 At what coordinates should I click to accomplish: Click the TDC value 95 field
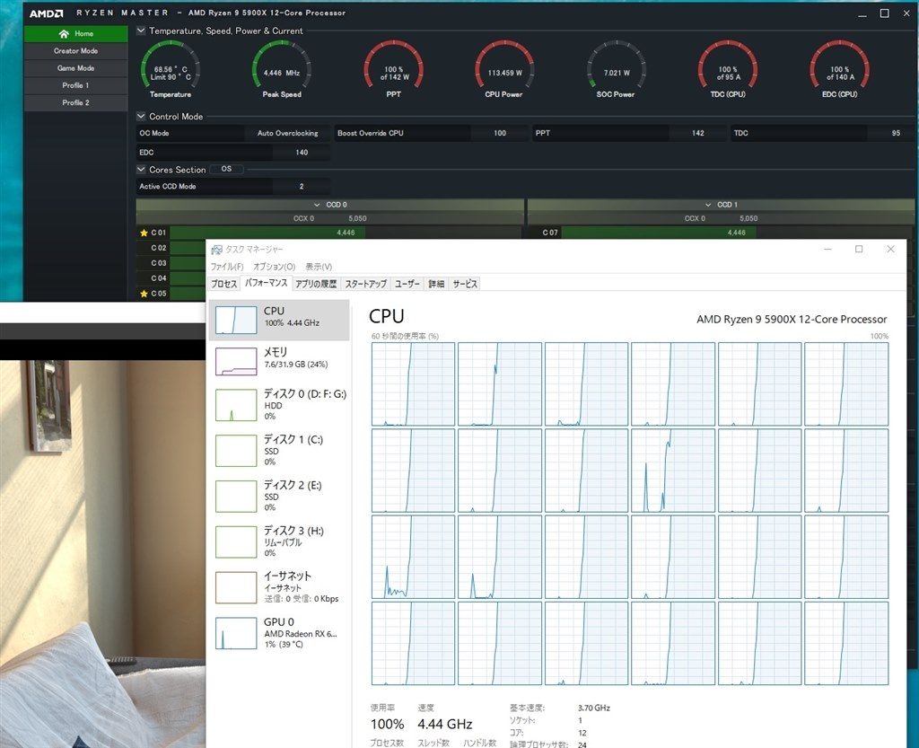[x=896, y=133]
